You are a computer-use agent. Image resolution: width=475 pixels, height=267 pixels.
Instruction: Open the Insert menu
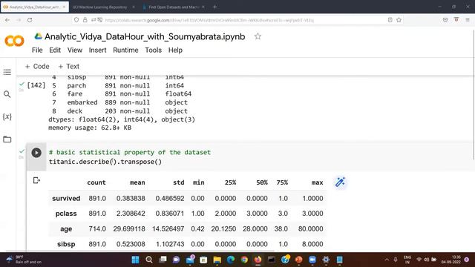(x=97, y=50)
